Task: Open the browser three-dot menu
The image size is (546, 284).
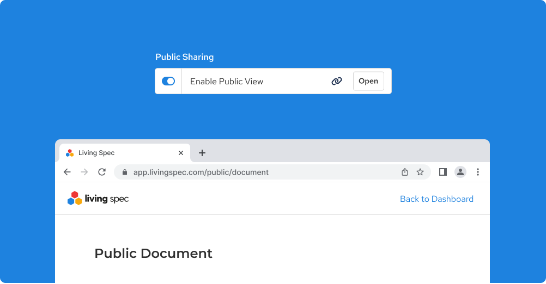Action: [x=478, y=172]
